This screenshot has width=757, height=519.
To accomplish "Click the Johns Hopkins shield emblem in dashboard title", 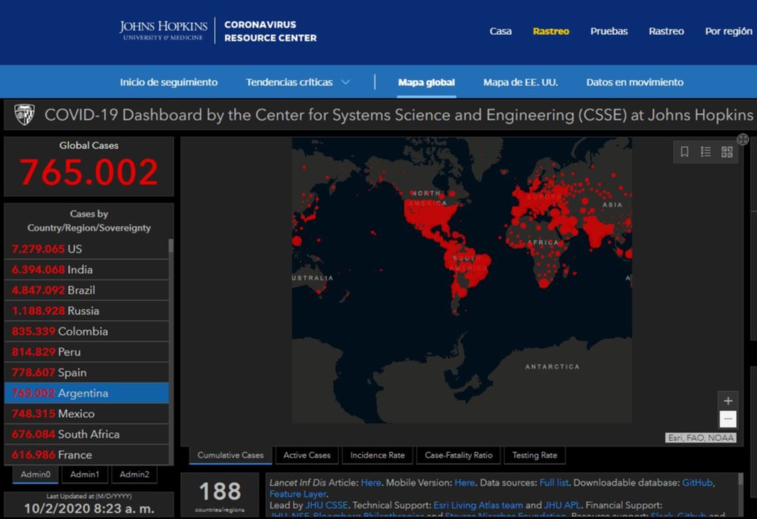I will [x=24, y=115].
